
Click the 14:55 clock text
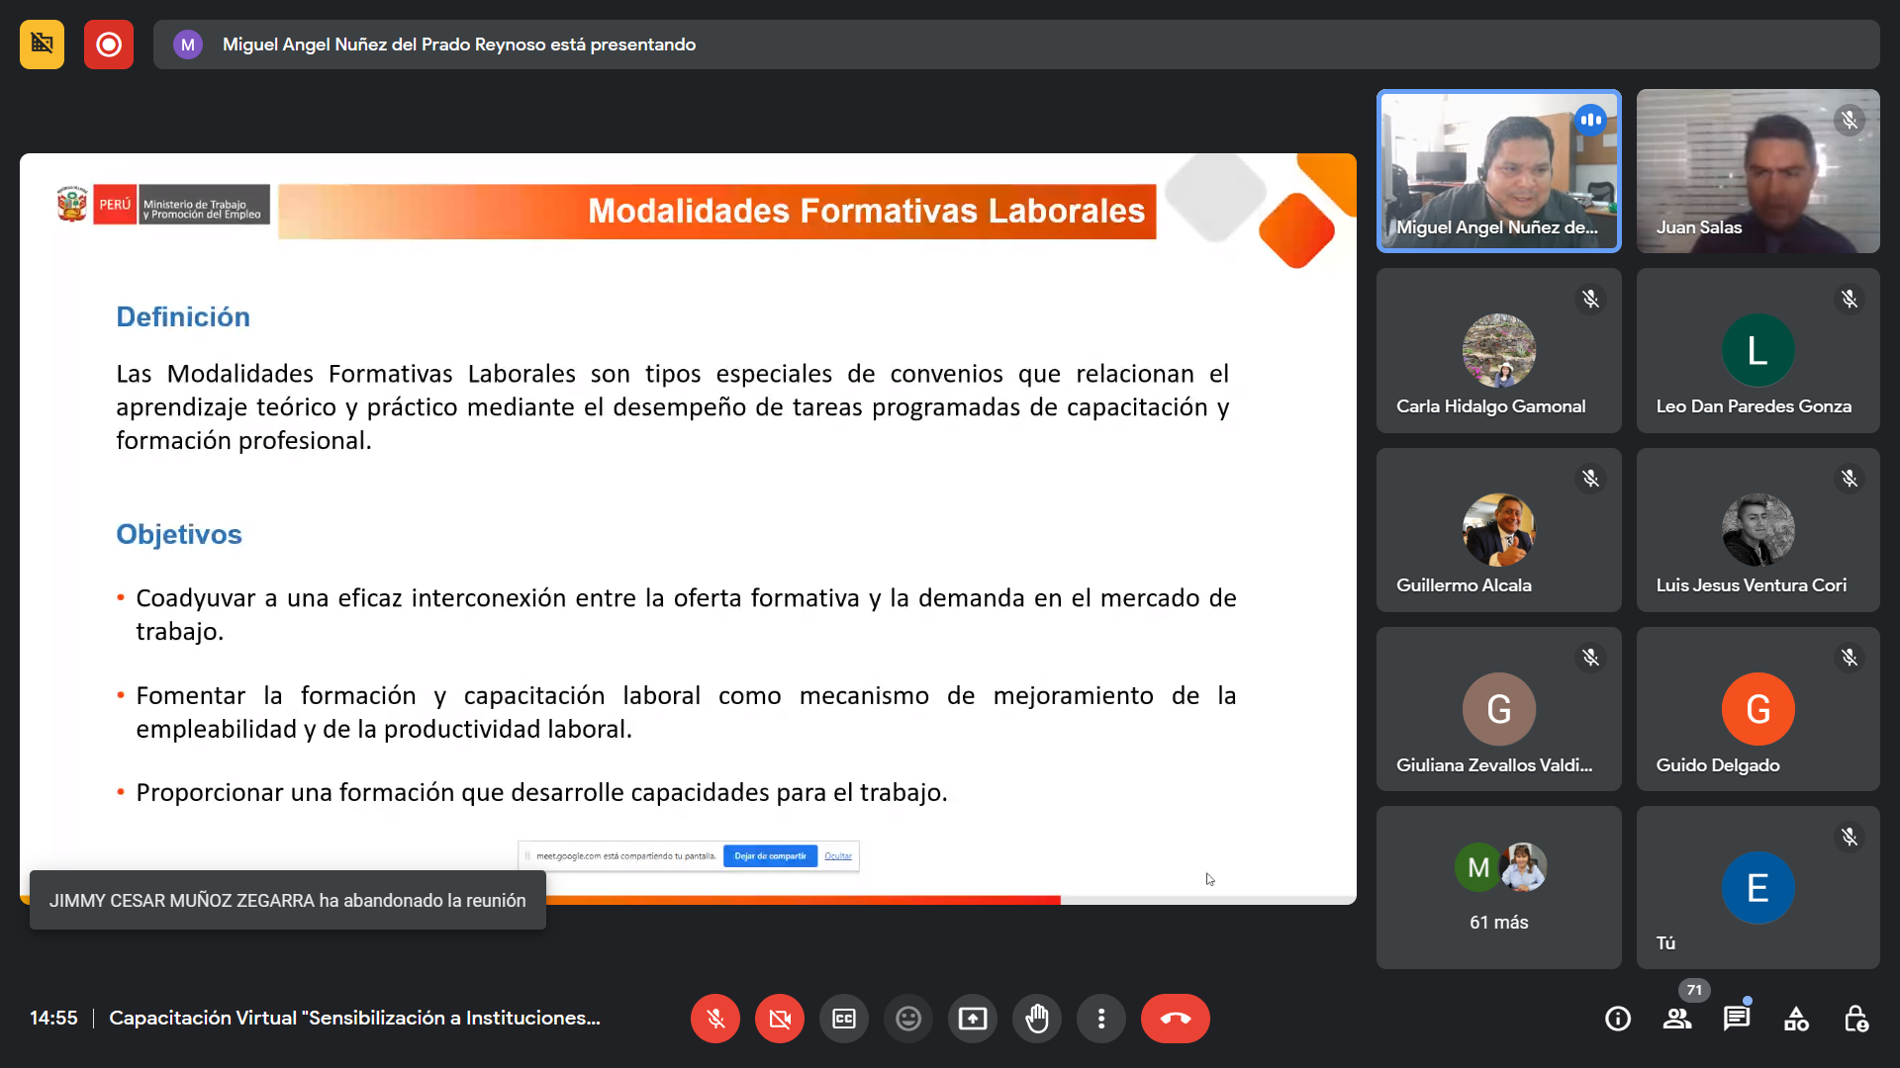[x=53, y=1018]
